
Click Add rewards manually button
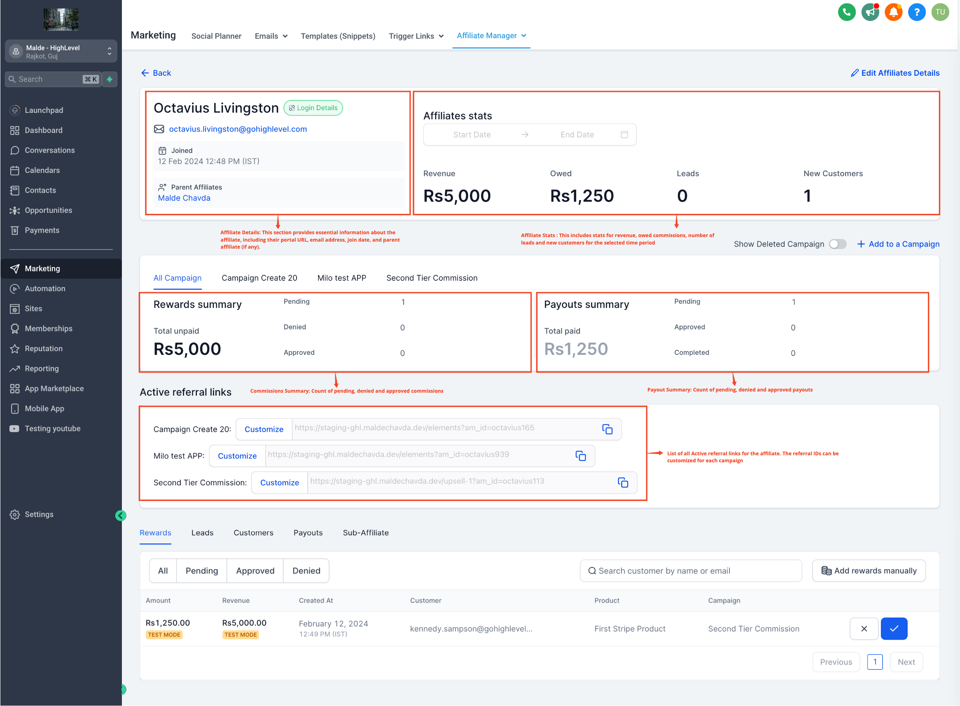(x=869, y=571)
